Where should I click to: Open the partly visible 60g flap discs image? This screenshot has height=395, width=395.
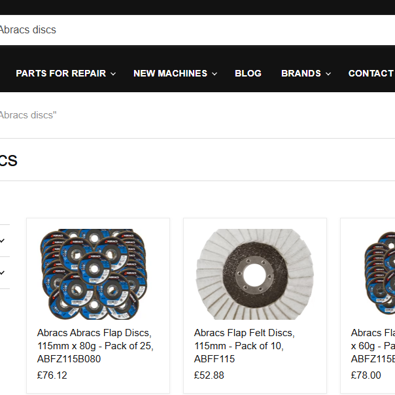tap(380, 273)
